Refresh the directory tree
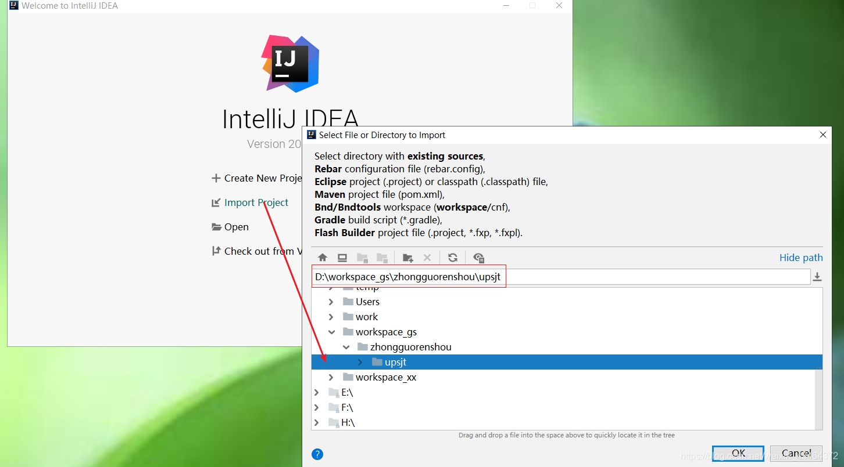844x467 pixels. pos(453,258)
